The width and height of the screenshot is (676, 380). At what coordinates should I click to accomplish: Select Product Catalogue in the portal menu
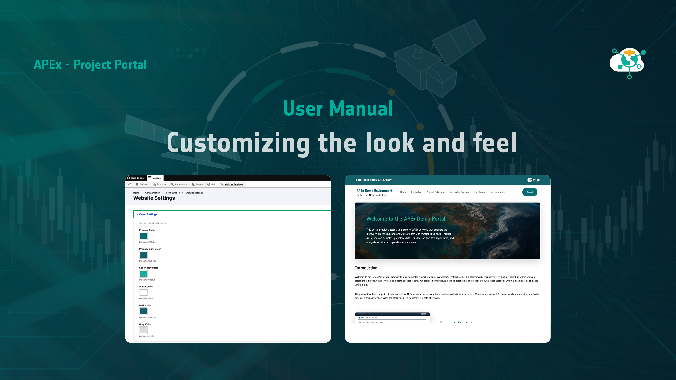[x=435, y=192]
